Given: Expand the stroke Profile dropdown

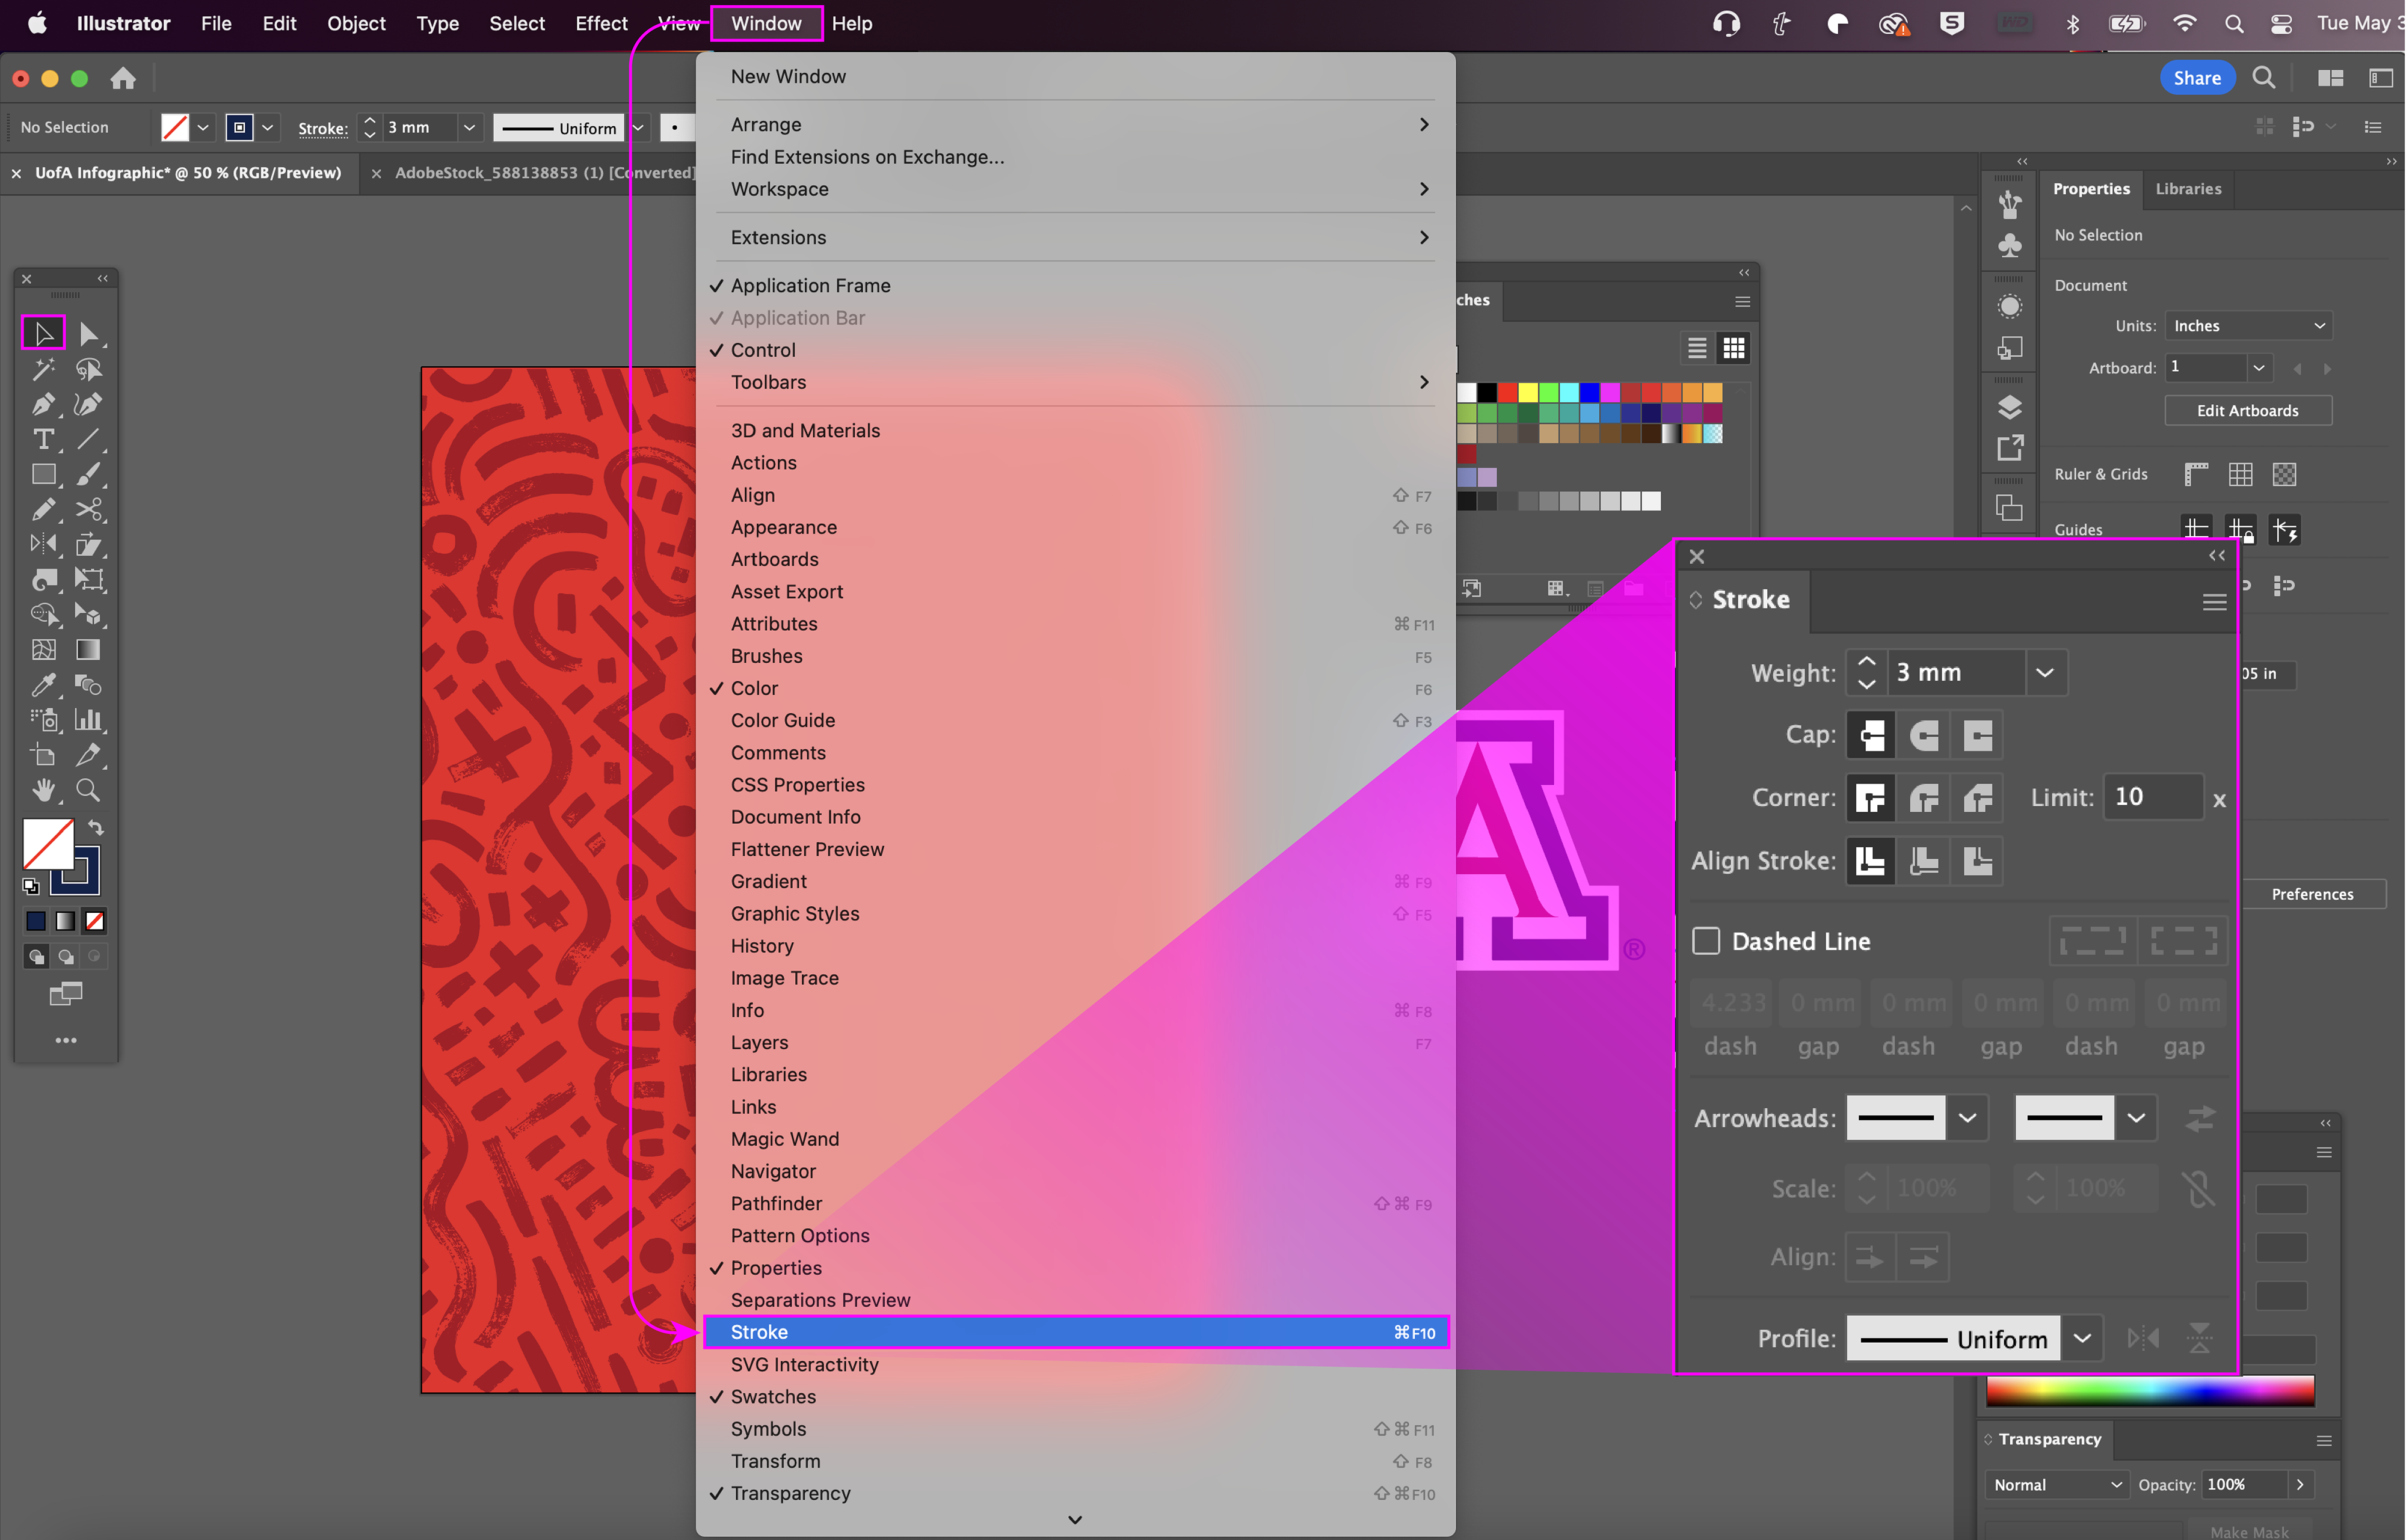Looking at the screenshot, I should (2082, 1339).
